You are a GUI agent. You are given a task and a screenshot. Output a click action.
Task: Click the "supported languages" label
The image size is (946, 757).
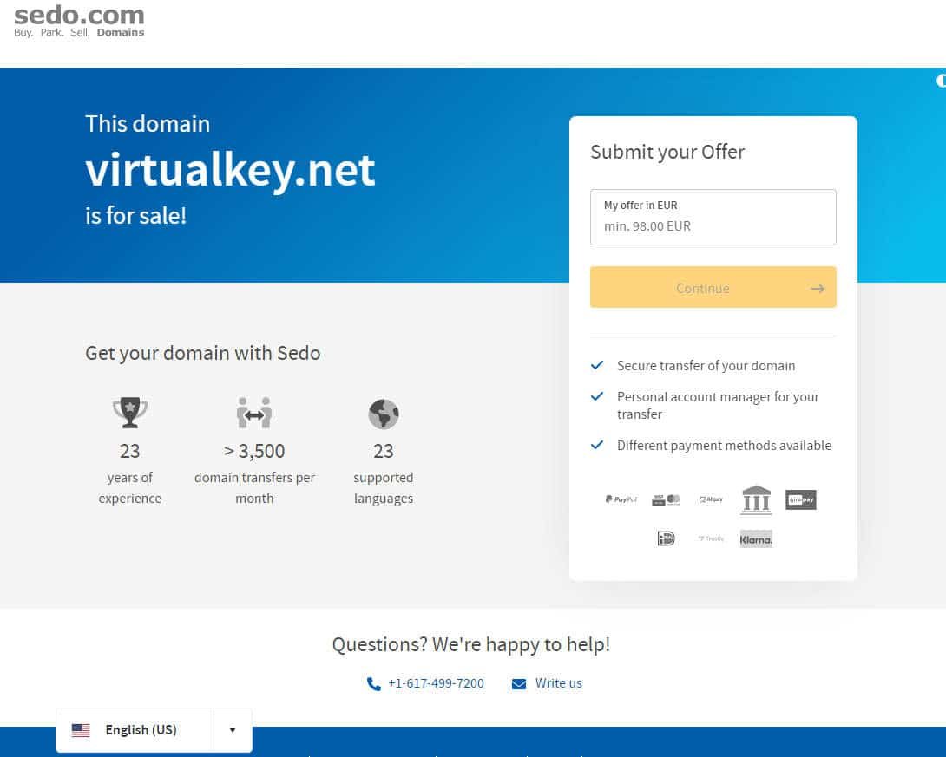383,487
